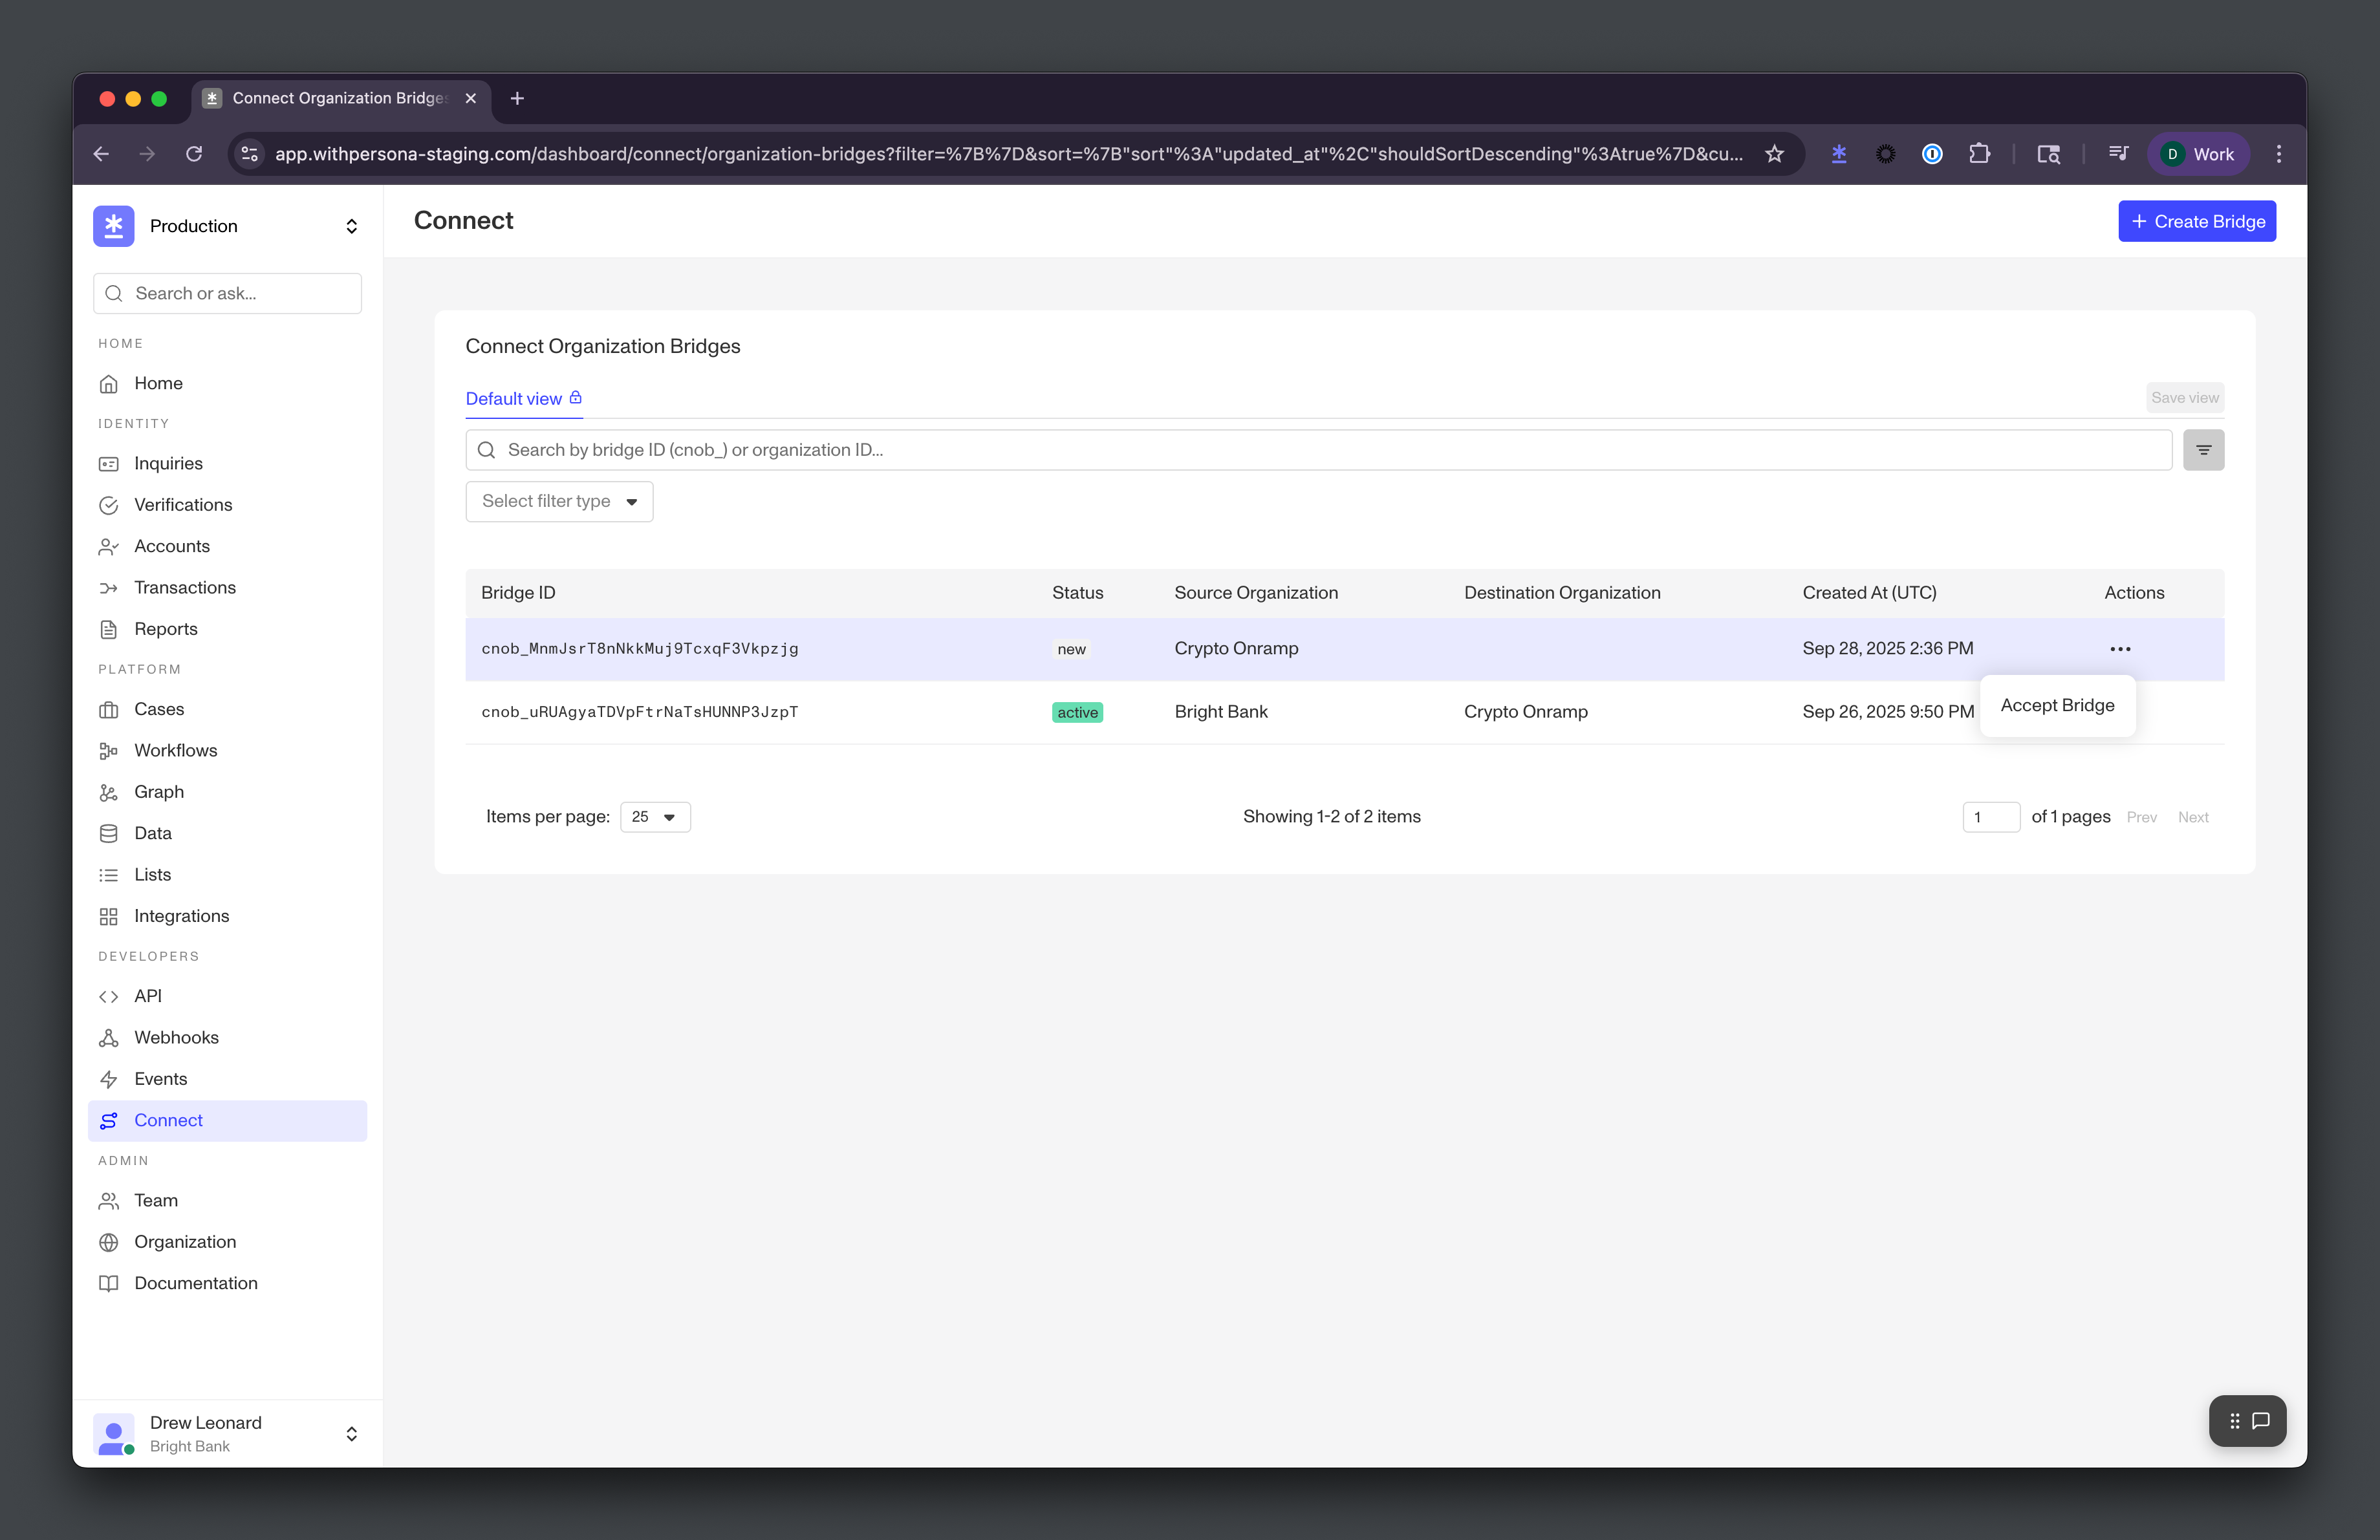Expand the Production environment switcher
This screenshot has height=1540, width=2380.
[351, 226]
